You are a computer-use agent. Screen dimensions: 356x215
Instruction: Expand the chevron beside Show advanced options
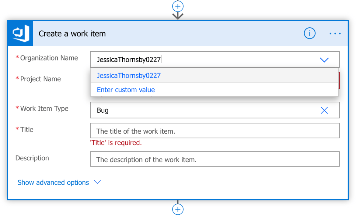97,182
